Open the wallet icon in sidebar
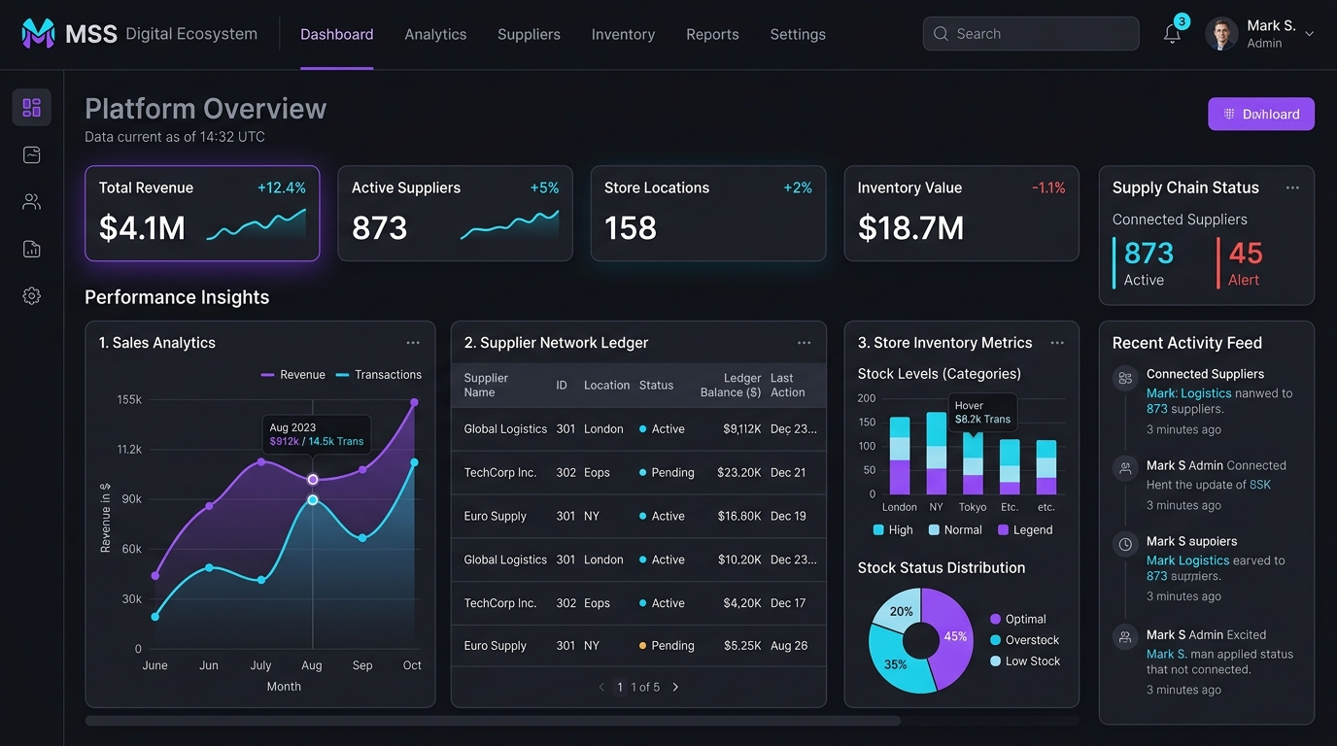 pos(32,154)
